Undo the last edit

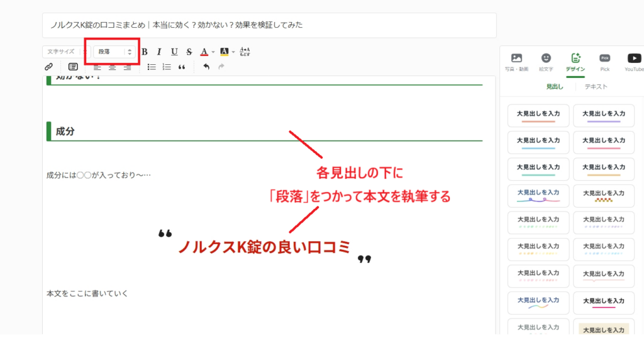pos(206,67)
